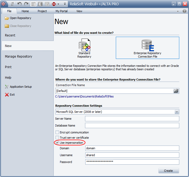
Task: Collapse the ribbon with the small up arrow
Action: pyautogui.click(x=178, y=11)
